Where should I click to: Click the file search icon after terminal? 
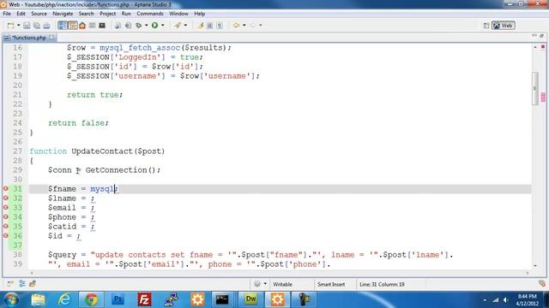[x=118, y=26]
